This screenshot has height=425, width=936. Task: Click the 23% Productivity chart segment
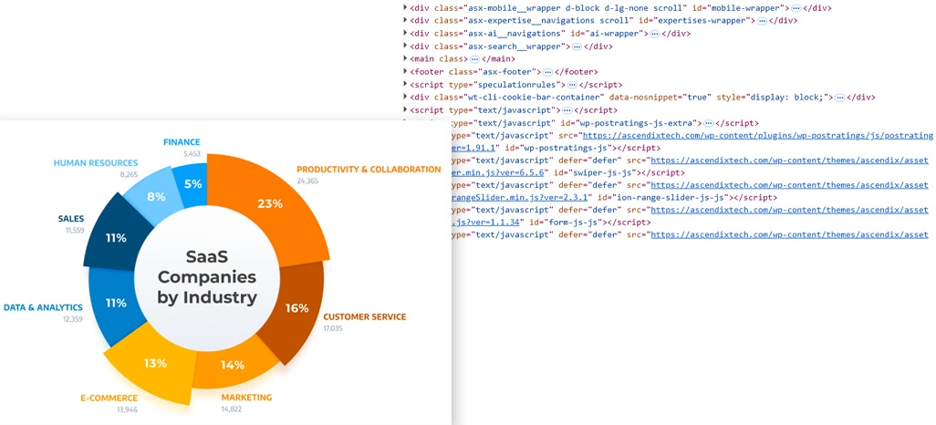click(x=272, y=206)
